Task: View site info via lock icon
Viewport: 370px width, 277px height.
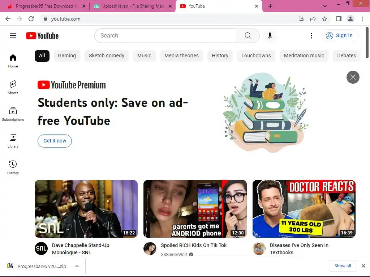Action: [46, 19]
